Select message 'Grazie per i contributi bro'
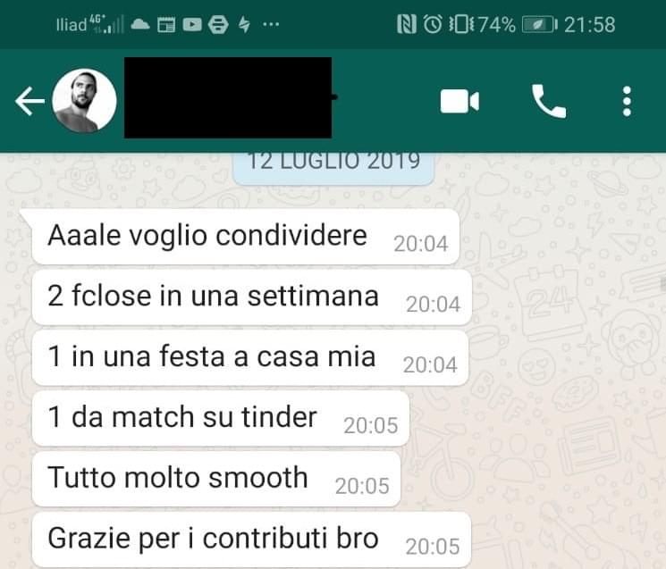This screenshot has height=569, width=666. tap(251, 540)
